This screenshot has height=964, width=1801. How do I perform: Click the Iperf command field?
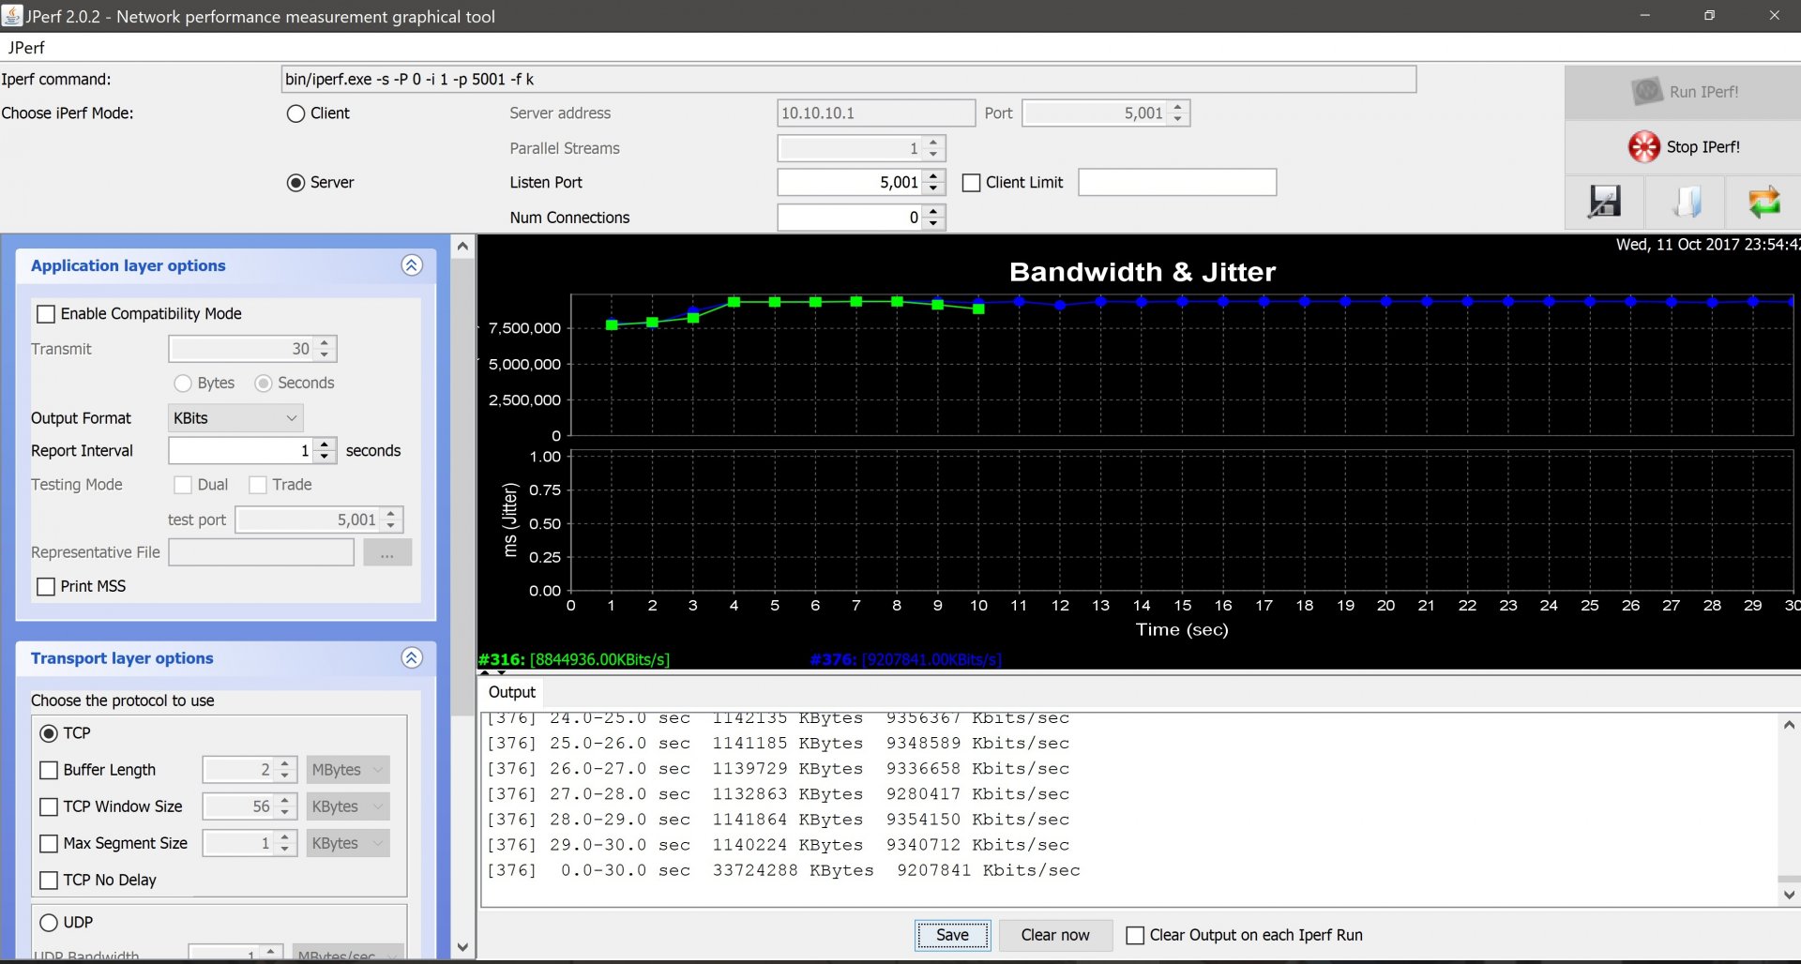[848, 80]
